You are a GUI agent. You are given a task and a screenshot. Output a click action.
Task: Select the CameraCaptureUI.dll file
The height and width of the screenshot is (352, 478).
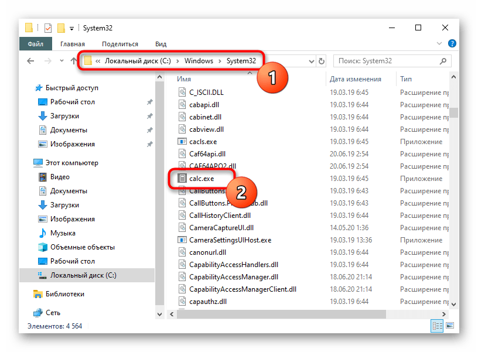tap(221, 228)
